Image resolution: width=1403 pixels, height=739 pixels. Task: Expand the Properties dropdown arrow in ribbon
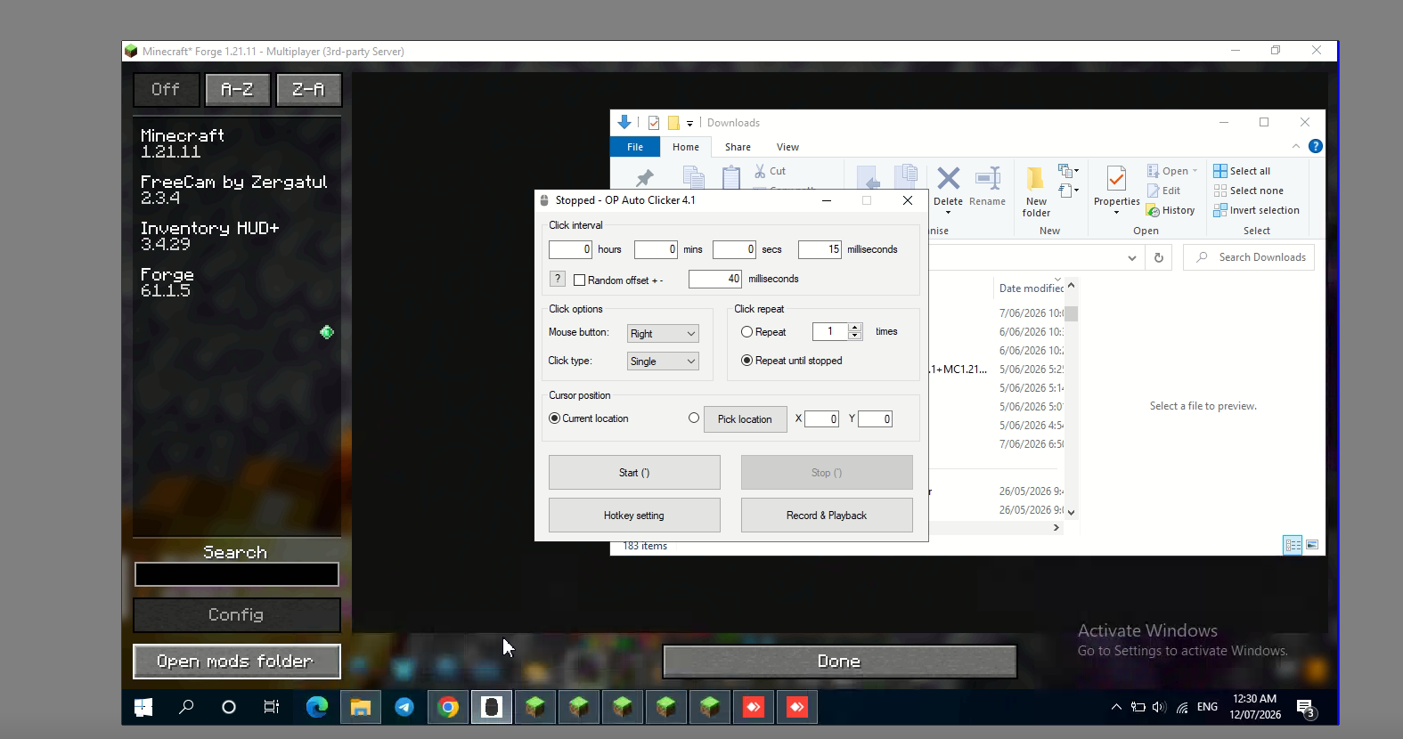1116,213
